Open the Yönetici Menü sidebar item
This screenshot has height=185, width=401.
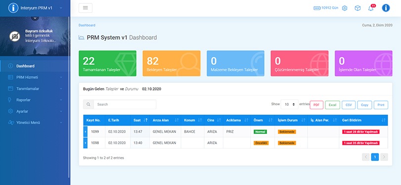[x=35, y=123]
